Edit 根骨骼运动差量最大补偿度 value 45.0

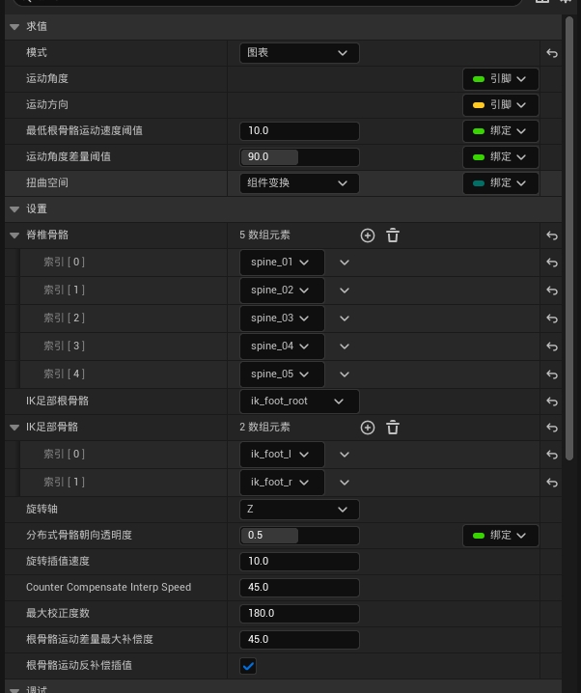pyautogui.click(x=299, y=640)
